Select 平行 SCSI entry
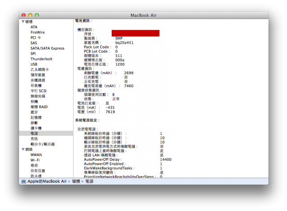This screenshot has height=211, width=287. [x=39, y=91]
